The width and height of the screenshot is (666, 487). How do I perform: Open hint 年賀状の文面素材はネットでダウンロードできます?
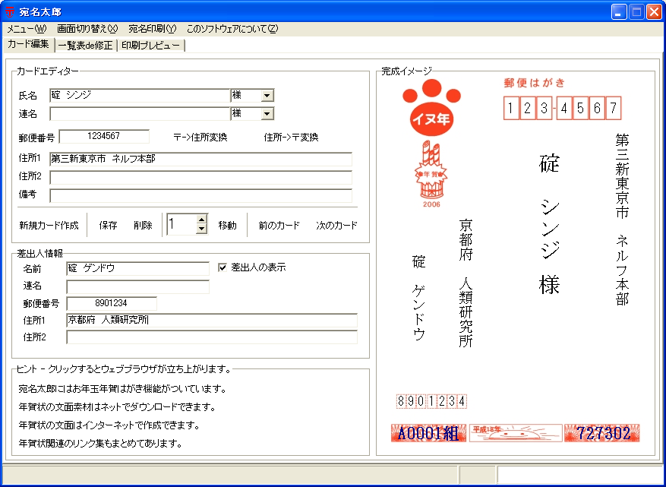[x=117, y=407]
